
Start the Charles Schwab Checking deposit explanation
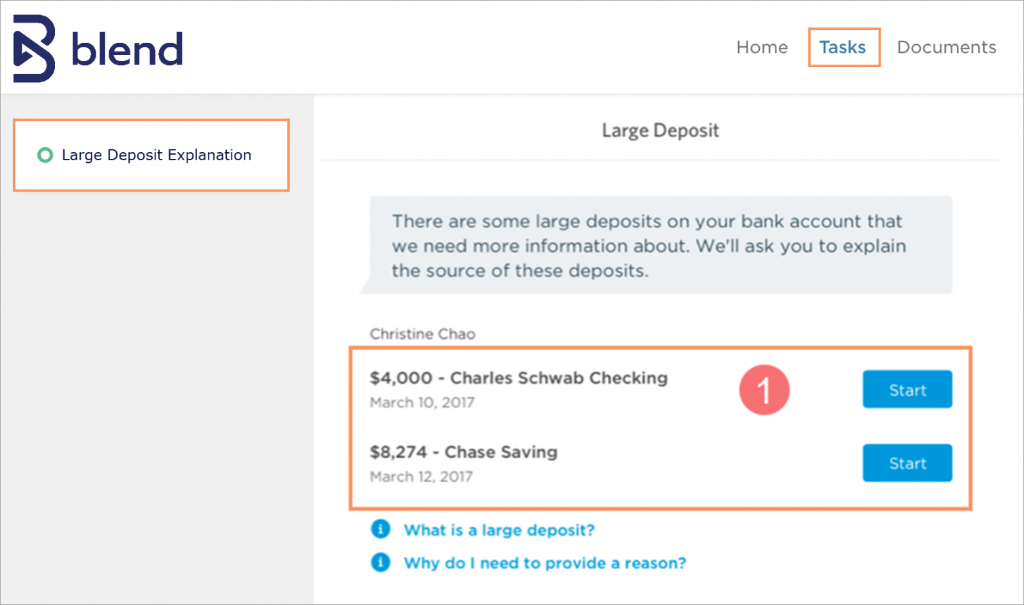[x=907, y=390]
